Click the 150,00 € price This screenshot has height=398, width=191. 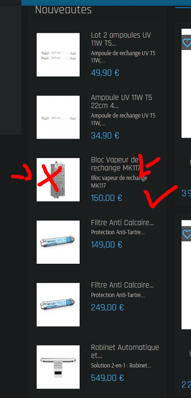tap(106, 198)
